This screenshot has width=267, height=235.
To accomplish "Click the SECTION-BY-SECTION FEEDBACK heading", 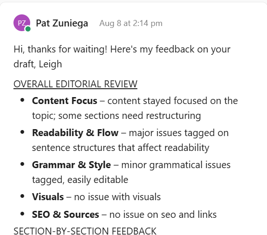I will coord(85,231).
